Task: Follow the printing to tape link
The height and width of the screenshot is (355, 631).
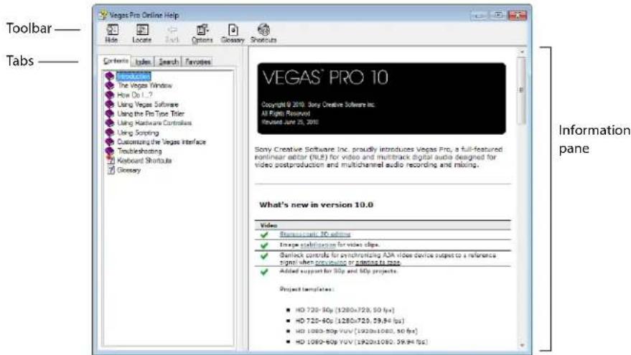Action: pyautogui.click(x=378, y=262)
